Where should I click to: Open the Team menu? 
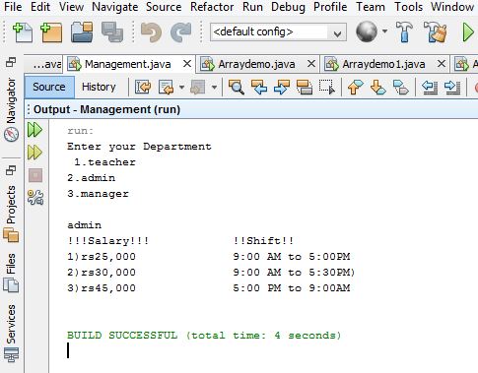tap(371, 7)
